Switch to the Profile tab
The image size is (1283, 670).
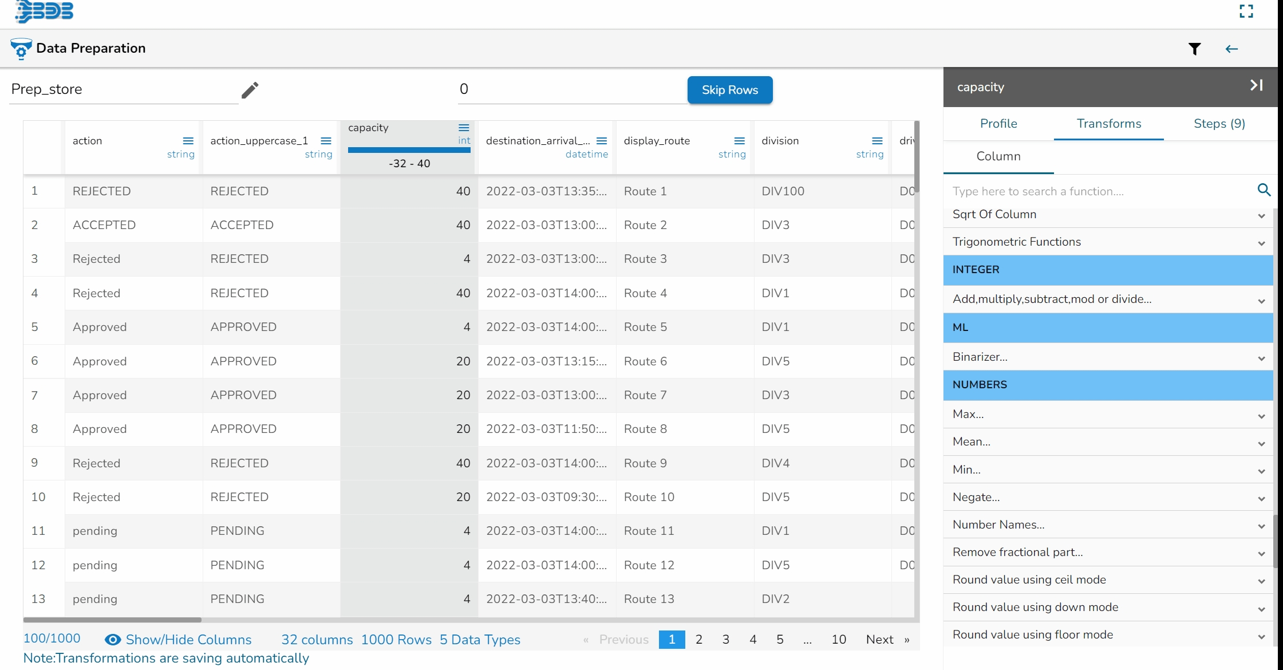pyautogui.click(x=998, y=124)
